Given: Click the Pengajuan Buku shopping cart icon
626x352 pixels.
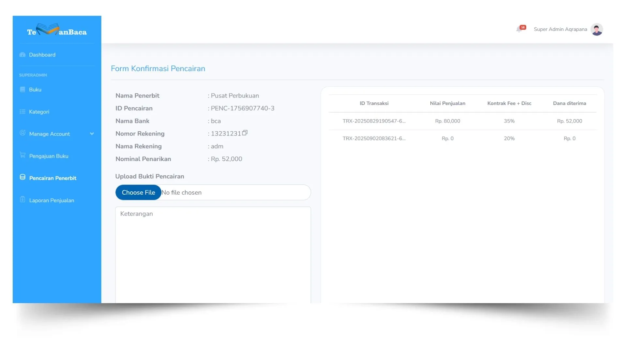Looking at the screenshot, I should click(22, 156).
